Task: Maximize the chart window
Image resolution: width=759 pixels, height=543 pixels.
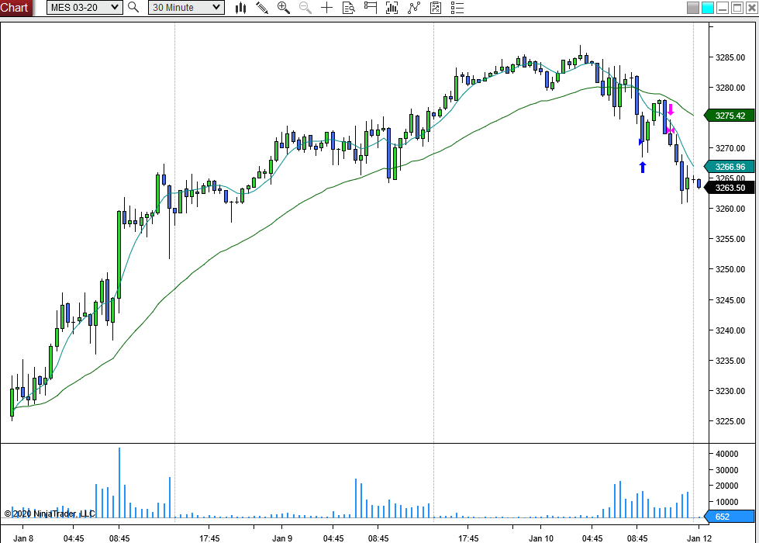Action: click(737, 8)
